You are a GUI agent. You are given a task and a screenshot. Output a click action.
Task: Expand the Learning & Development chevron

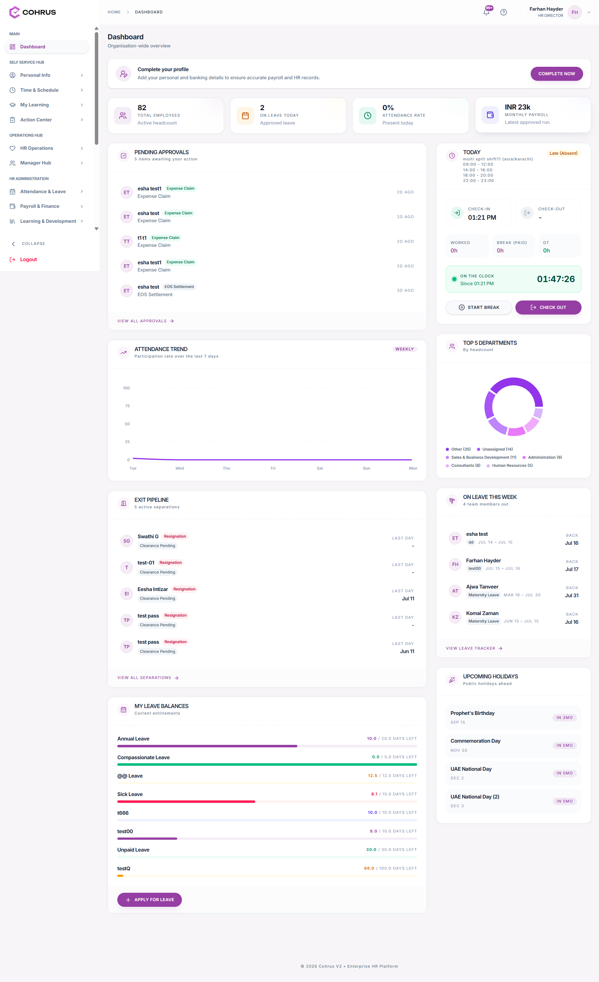pyautogui.click(x=82, y=221)
